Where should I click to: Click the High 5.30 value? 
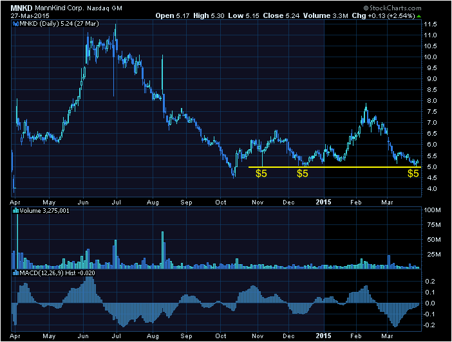click(209, 15)
